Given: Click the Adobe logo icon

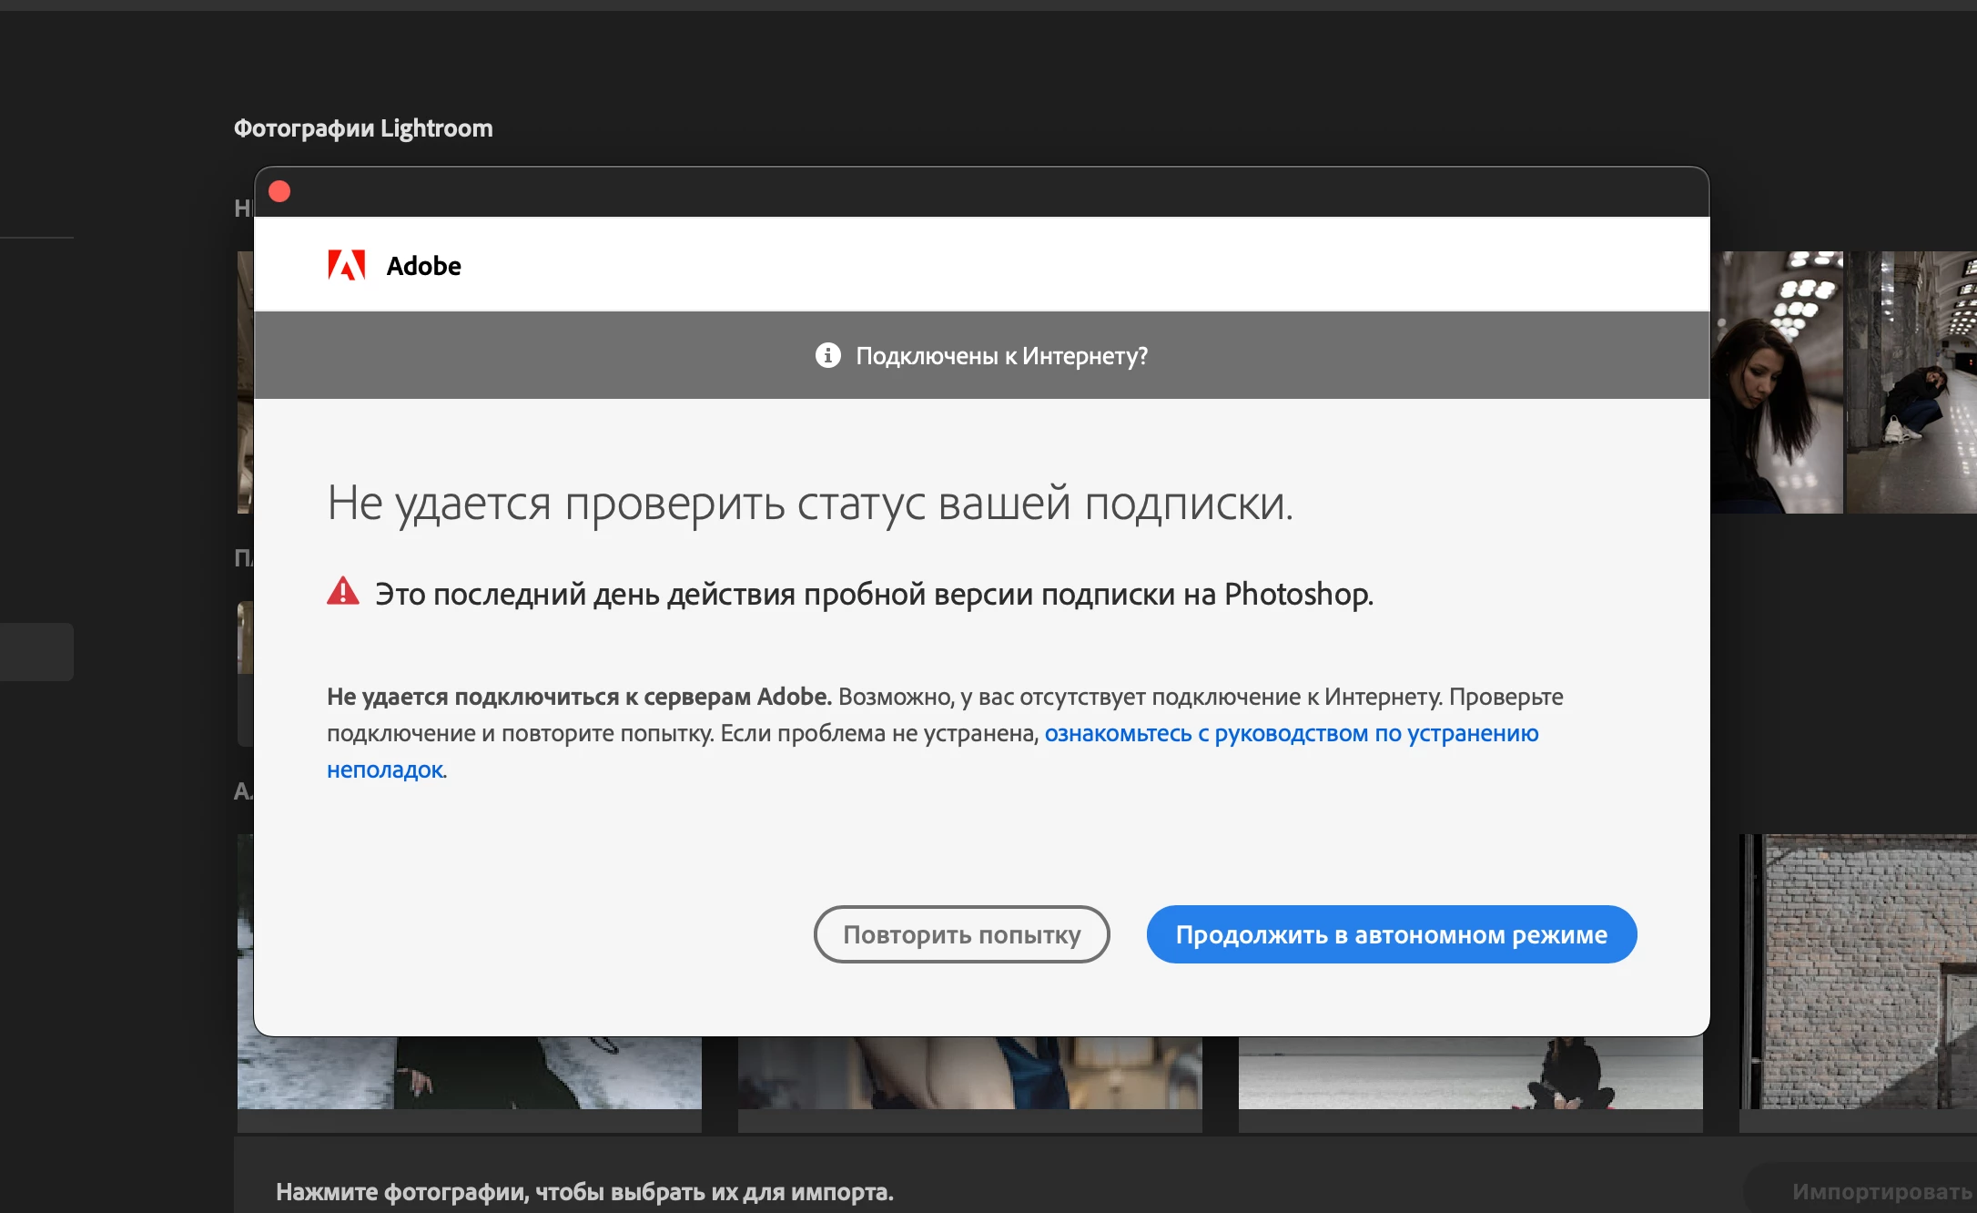Looking at the screenshot, I should [x=346, y=265].
